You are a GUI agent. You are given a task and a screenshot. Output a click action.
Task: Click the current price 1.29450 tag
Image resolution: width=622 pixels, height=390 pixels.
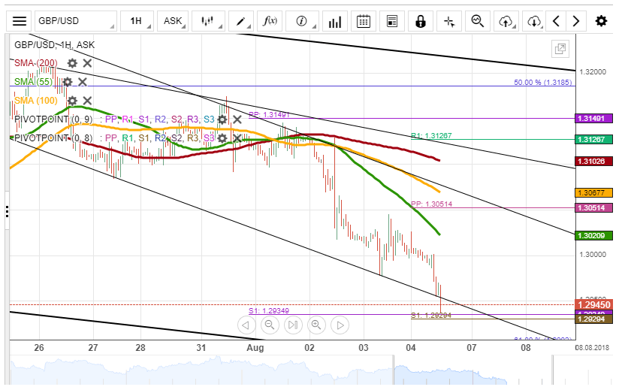pyautogui.click(x=593, y=304)
